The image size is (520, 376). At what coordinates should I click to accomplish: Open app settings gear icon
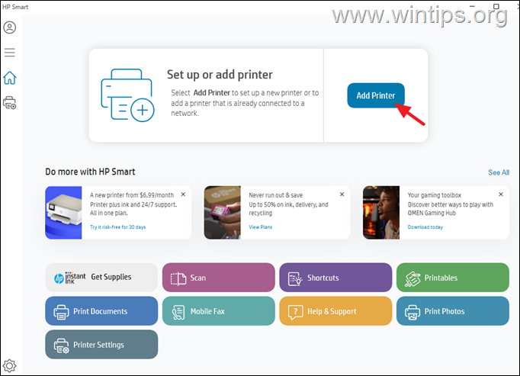9,366
